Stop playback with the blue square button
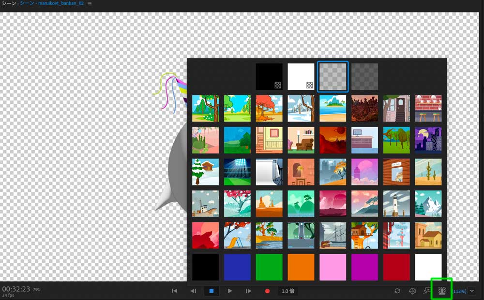The width and height of the screenshot is (484, 300). coord(211,291)
